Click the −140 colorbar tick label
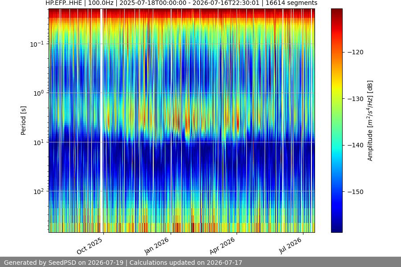The image size is (401, 267). tap(356, 145)
